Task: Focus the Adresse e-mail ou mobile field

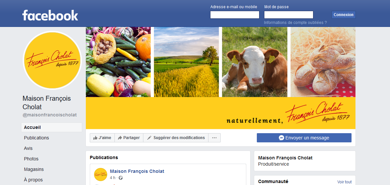Action: pyautogui.click(x=235, y=15)
